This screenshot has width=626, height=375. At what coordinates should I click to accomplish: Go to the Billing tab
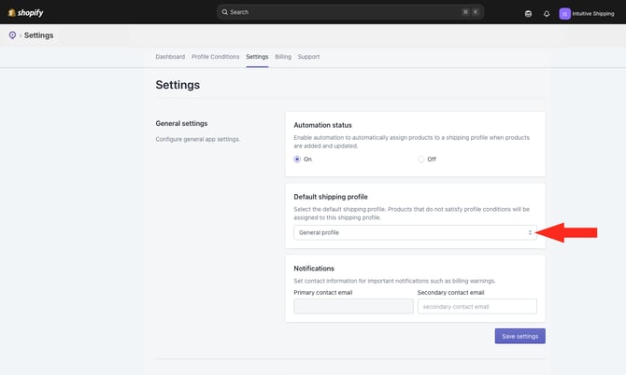(283, 57)
